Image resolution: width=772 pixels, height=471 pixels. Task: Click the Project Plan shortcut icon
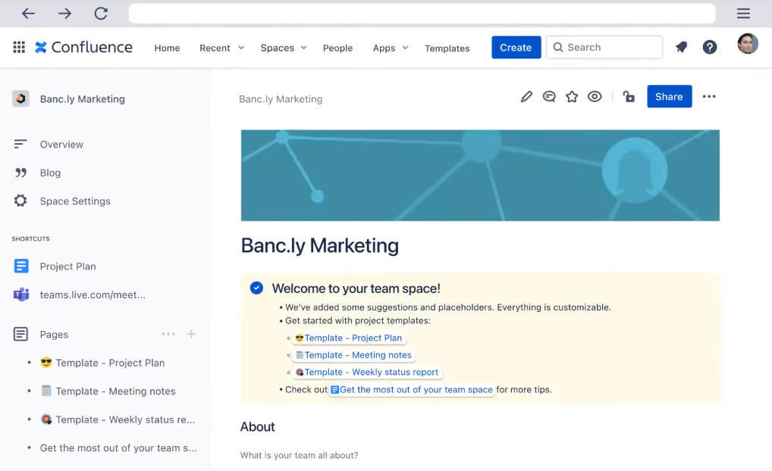21,266
